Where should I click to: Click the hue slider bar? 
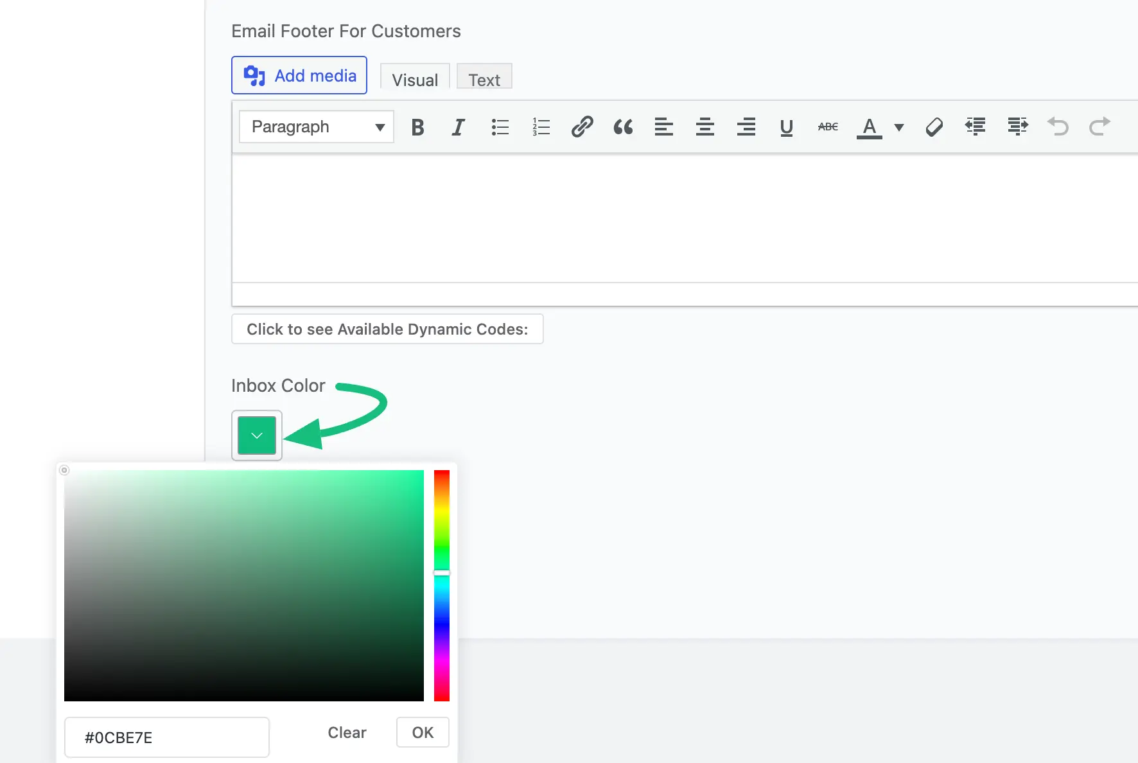pyautogui.click(x=442, y=586)
